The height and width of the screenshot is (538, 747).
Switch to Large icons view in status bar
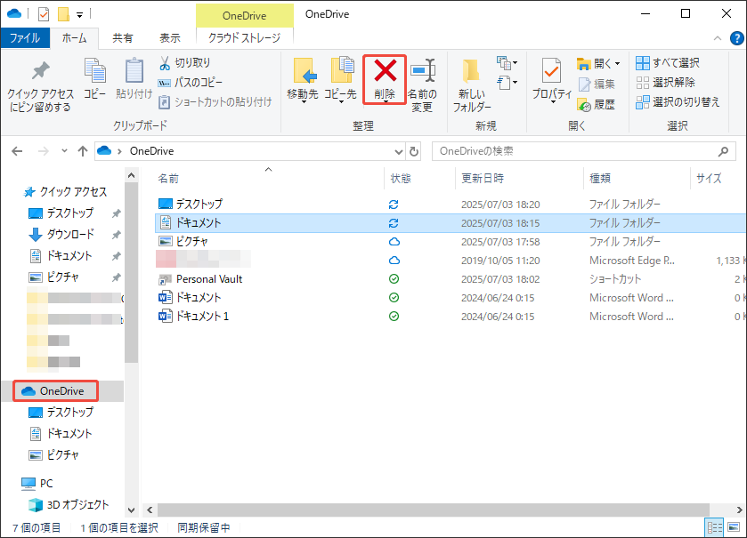point(734,527)
